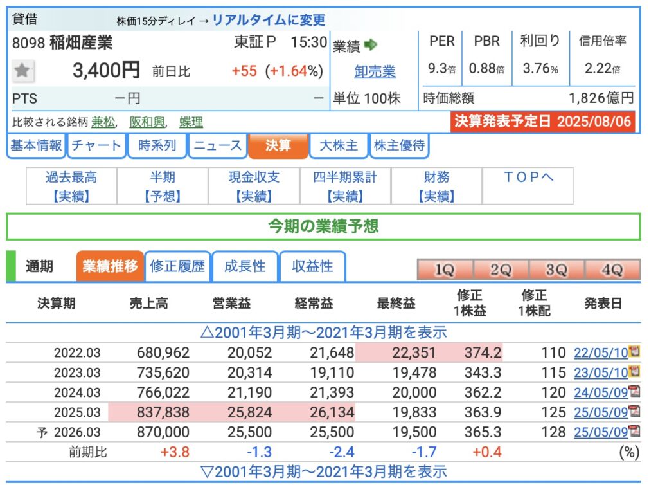This screenshot has height=485, width=658.
Task: Open the PDF icon beside 24/05/09
Action: [634, 391]
